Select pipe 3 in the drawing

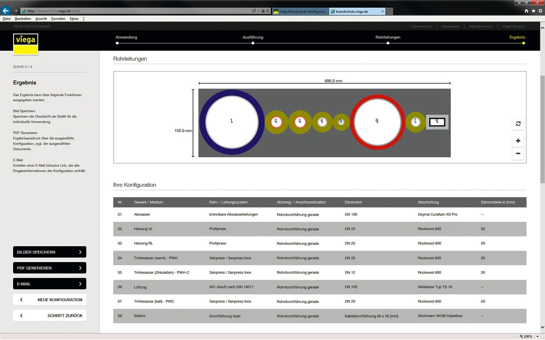(300, 122)
